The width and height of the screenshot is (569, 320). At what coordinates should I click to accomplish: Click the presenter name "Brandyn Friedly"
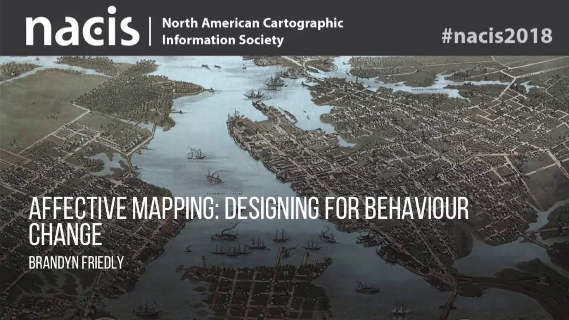tap(76, 263)
